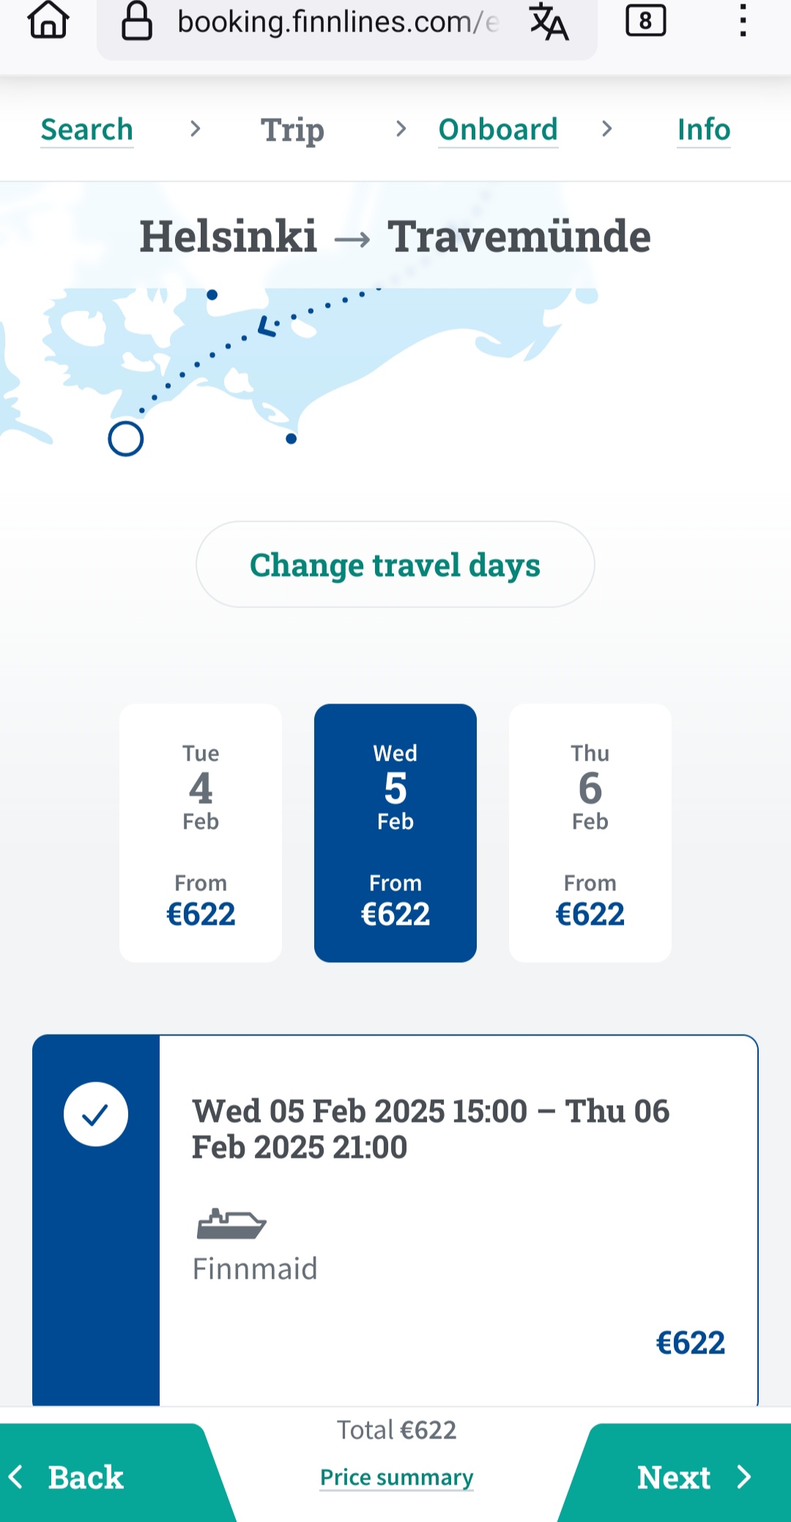
Task: Go to the Onboard step
Action: pyautogui.click(x=498, y=130)
